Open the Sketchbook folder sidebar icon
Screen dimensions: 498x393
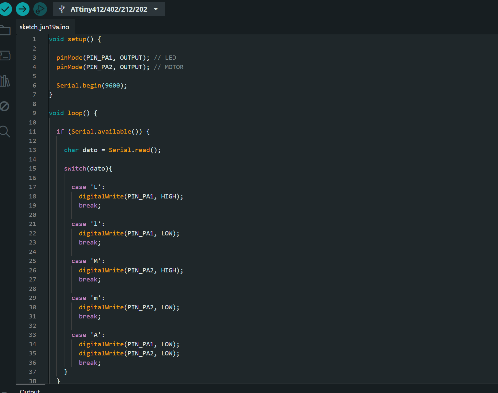5,30
